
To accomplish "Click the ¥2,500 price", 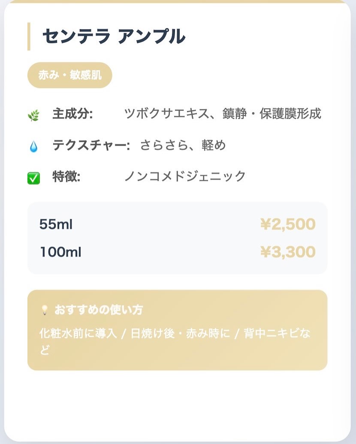I will click(x=287, y=224).
